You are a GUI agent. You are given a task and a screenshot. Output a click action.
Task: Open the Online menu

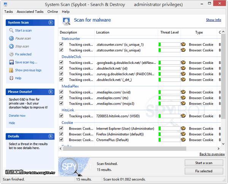[52, 11]
